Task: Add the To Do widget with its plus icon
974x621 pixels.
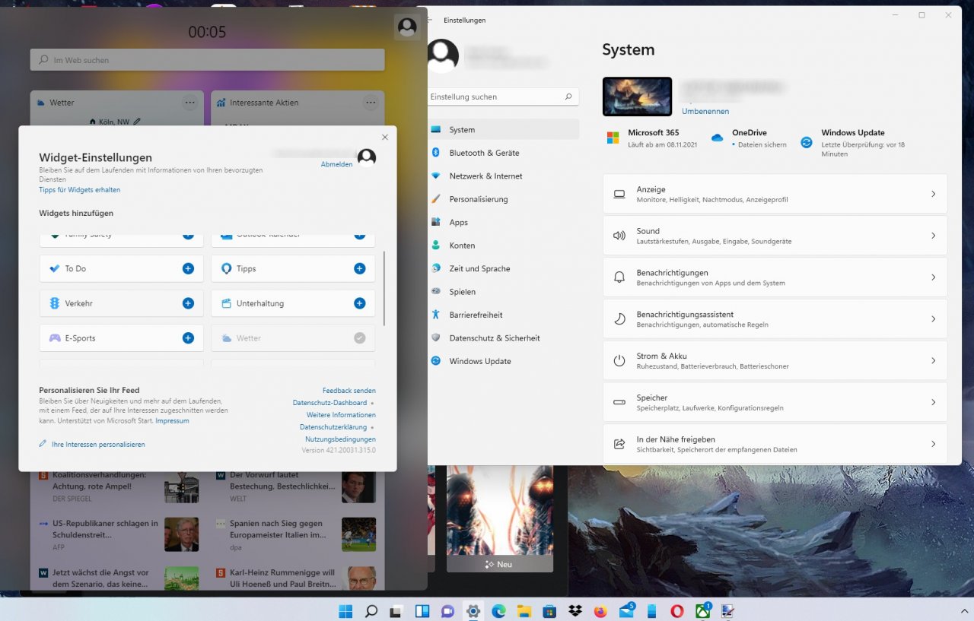Action: (x=188, y=268)
